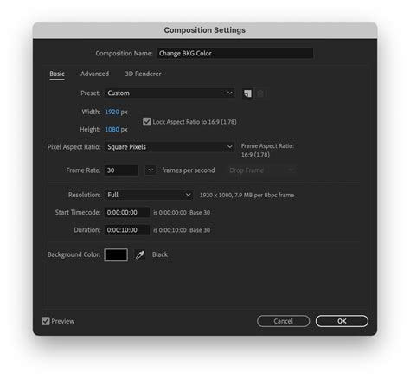Image resolution: width=410 pixels, height=379 pixels.
Task: Click the delete preset trash icon
Action: tap(260, 93)
